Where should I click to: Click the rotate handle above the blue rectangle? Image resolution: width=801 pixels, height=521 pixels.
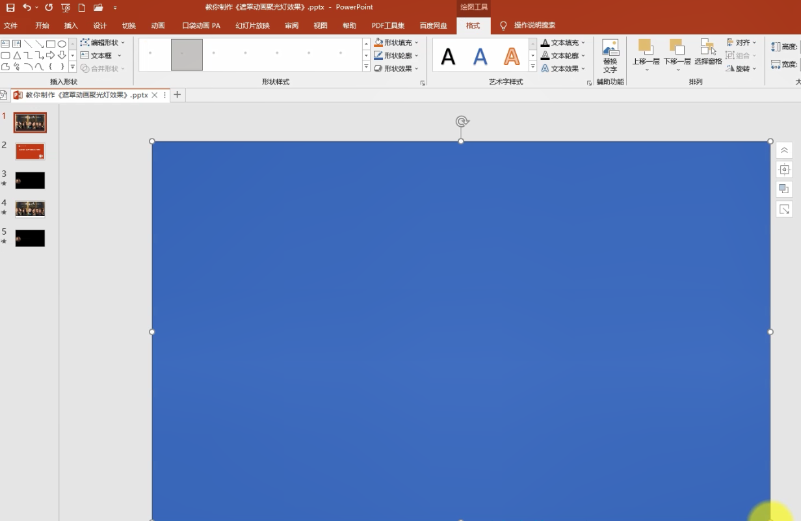pyautogui.click(x=462, y=122)
